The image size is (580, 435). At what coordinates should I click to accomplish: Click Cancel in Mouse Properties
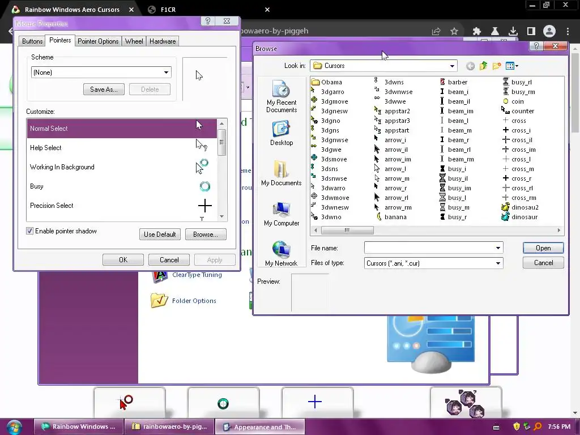tap(169, 260)
